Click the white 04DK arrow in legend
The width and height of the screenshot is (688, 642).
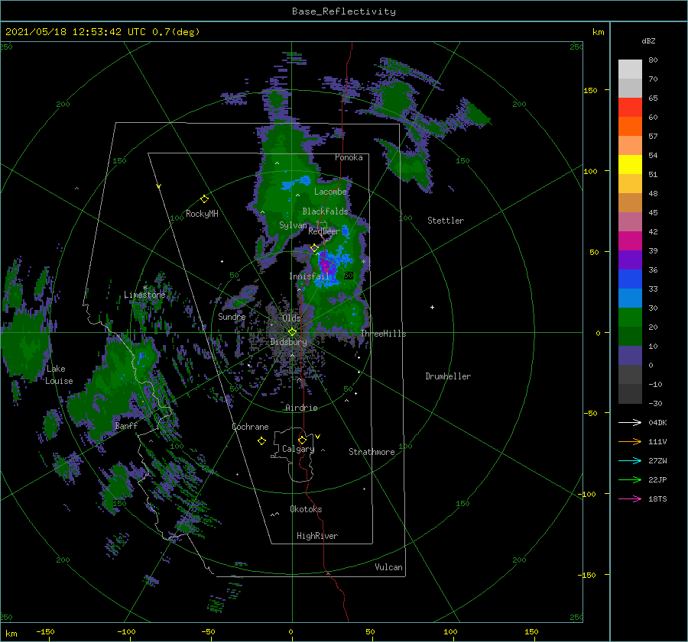coord(630,422)
